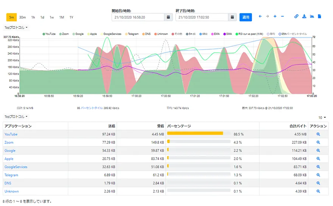Toggle DNS series in chart legend
Screen dimensions: 333x206
click(146, 34)
